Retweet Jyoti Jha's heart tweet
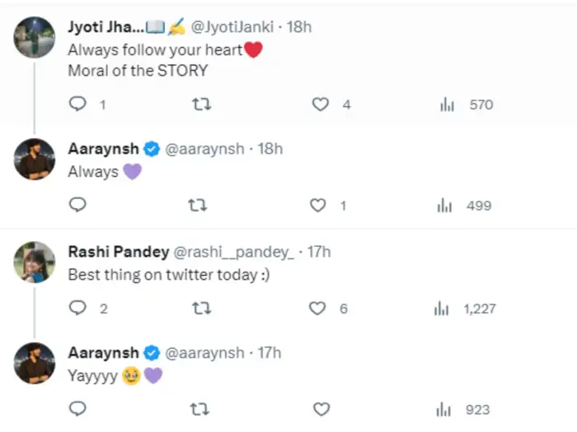577x432 pixels. tap(200, 105)
